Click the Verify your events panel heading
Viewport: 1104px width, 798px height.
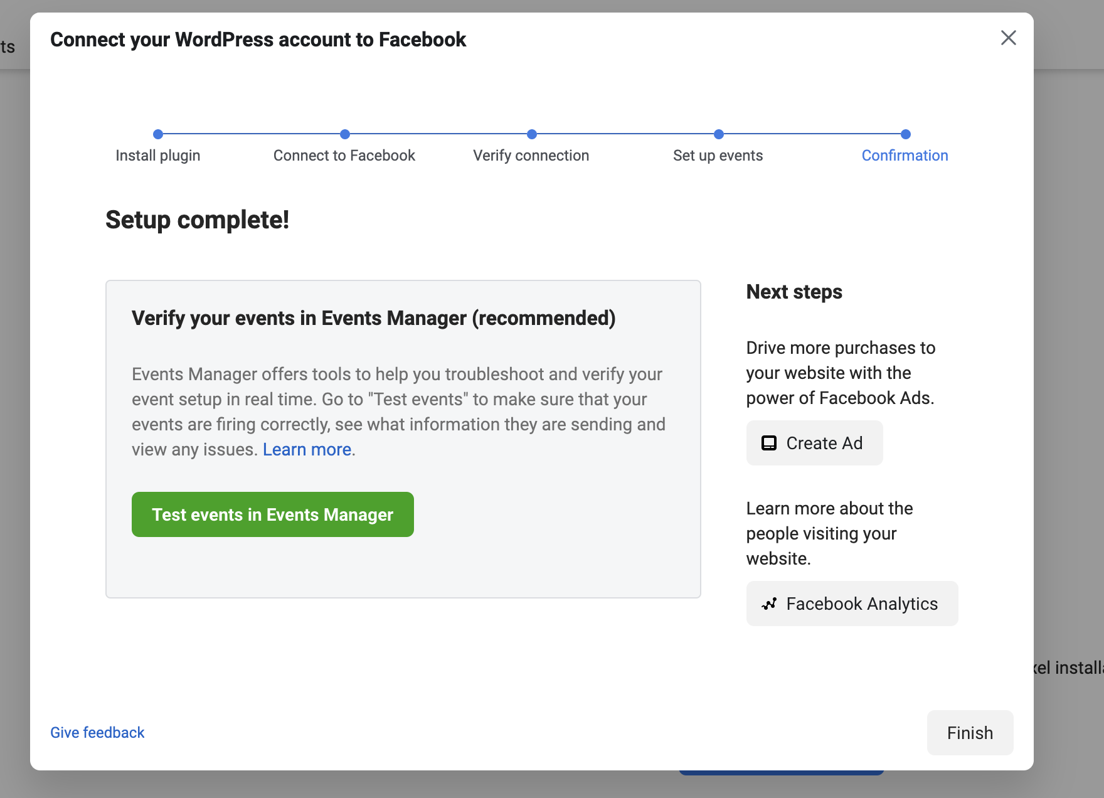[x=373, y=318]
